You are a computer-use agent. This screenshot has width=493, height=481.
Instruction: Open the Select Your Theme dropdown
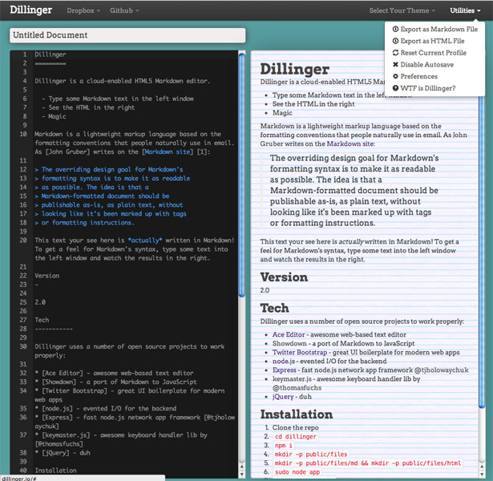pos(402,10)
